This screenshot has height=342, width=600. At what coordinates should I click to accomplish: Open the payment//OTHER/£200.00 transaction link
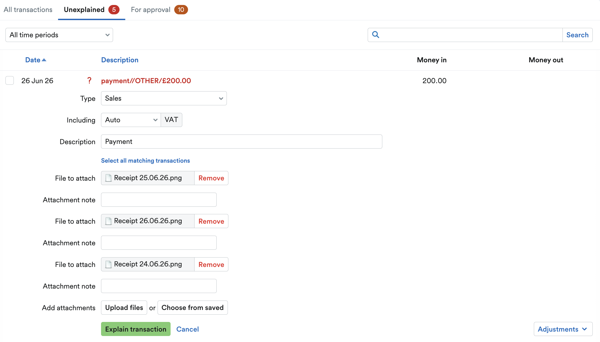146,81
